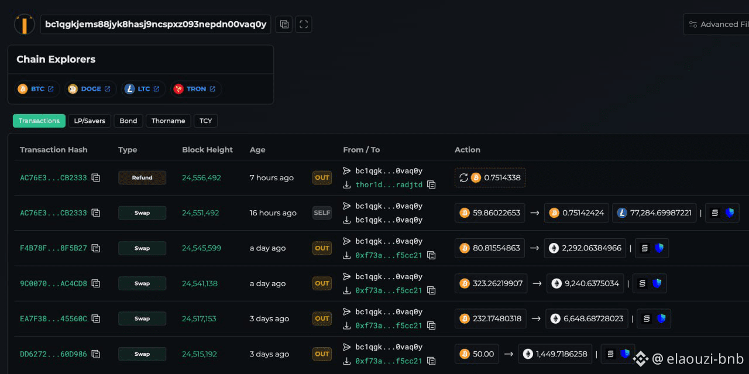Click the QR/scan icon beside the copy icon
Screen dimensions: 749x374
(303, 24)
